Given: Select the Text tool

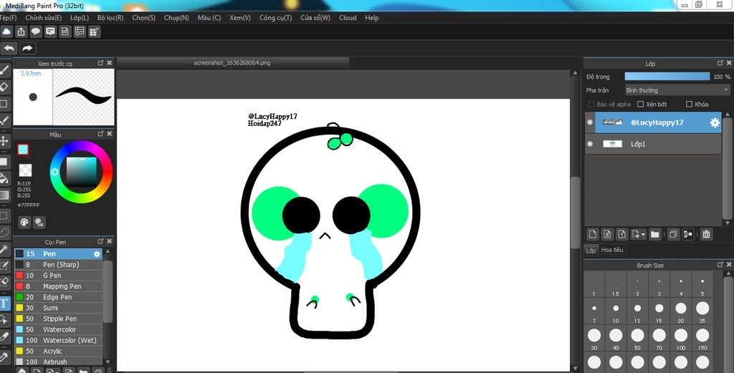Looking at the screenshot, I should point(4,304).
